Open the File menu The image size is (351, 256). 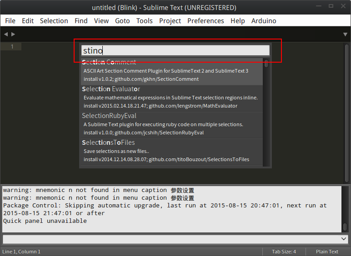coord(10,21)
